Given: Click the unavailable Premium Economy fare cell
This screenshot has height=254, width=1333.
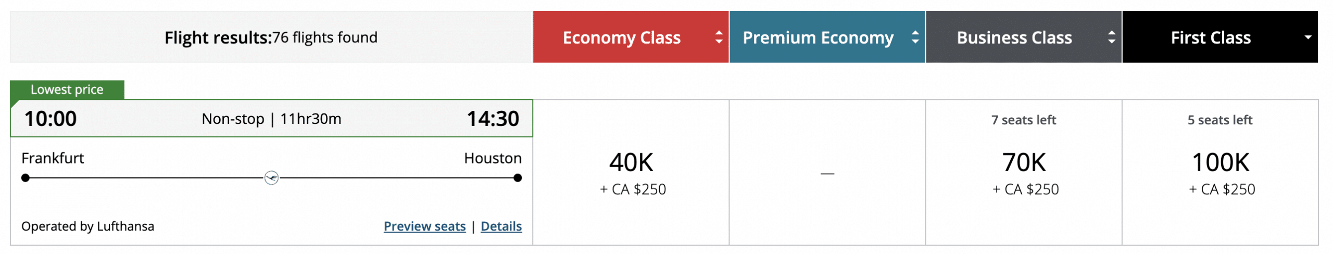Looking at the screenshot, I should [827, 173].
